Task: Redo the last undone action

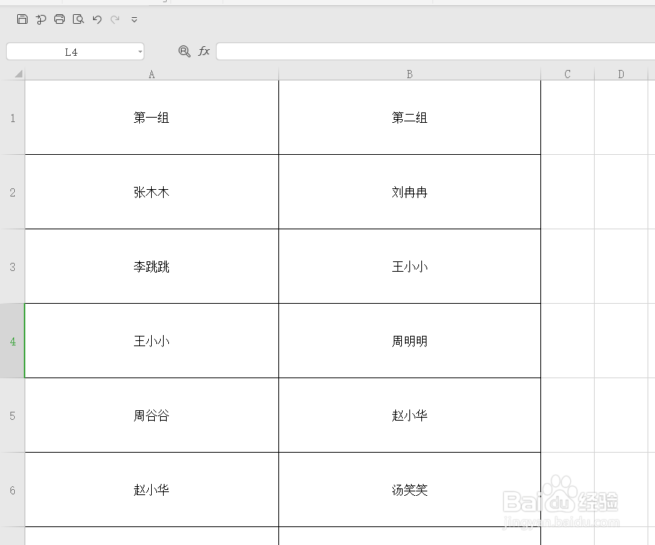Action: (115, 19)
